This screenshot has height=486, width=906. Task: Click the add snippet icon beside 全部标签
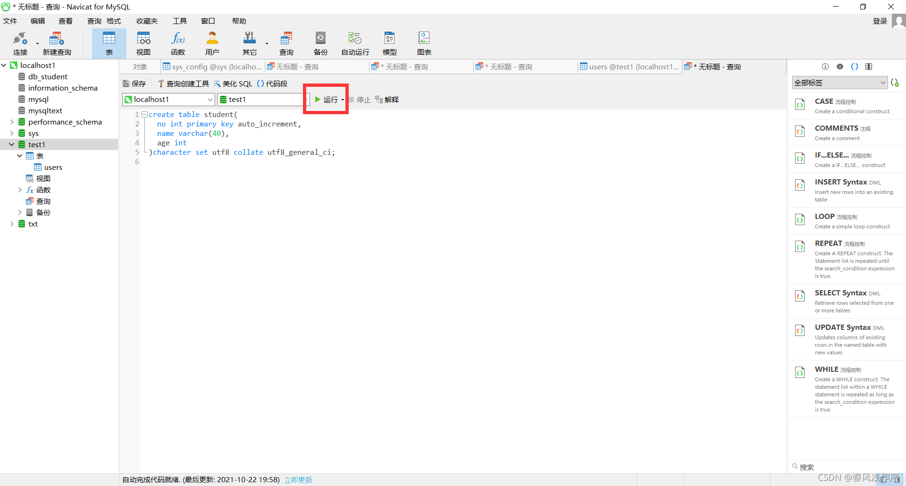[895, 83]
